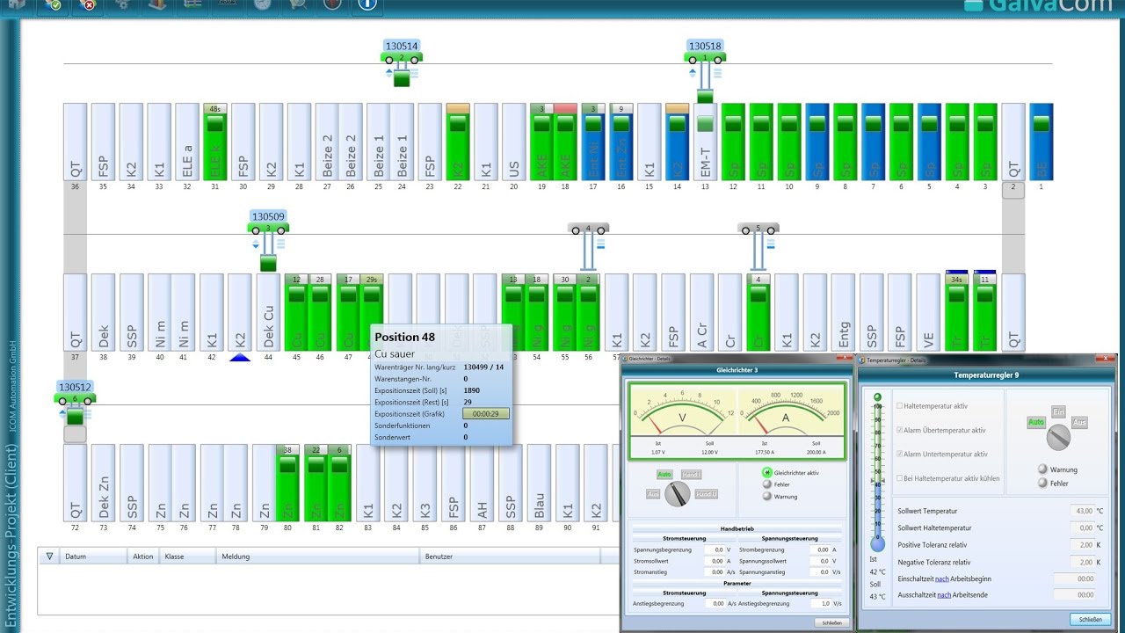The width and height of the screenshot is (1125, 633).
Task: Open the gear settings toolbar icon
Action: click(123, 5)
